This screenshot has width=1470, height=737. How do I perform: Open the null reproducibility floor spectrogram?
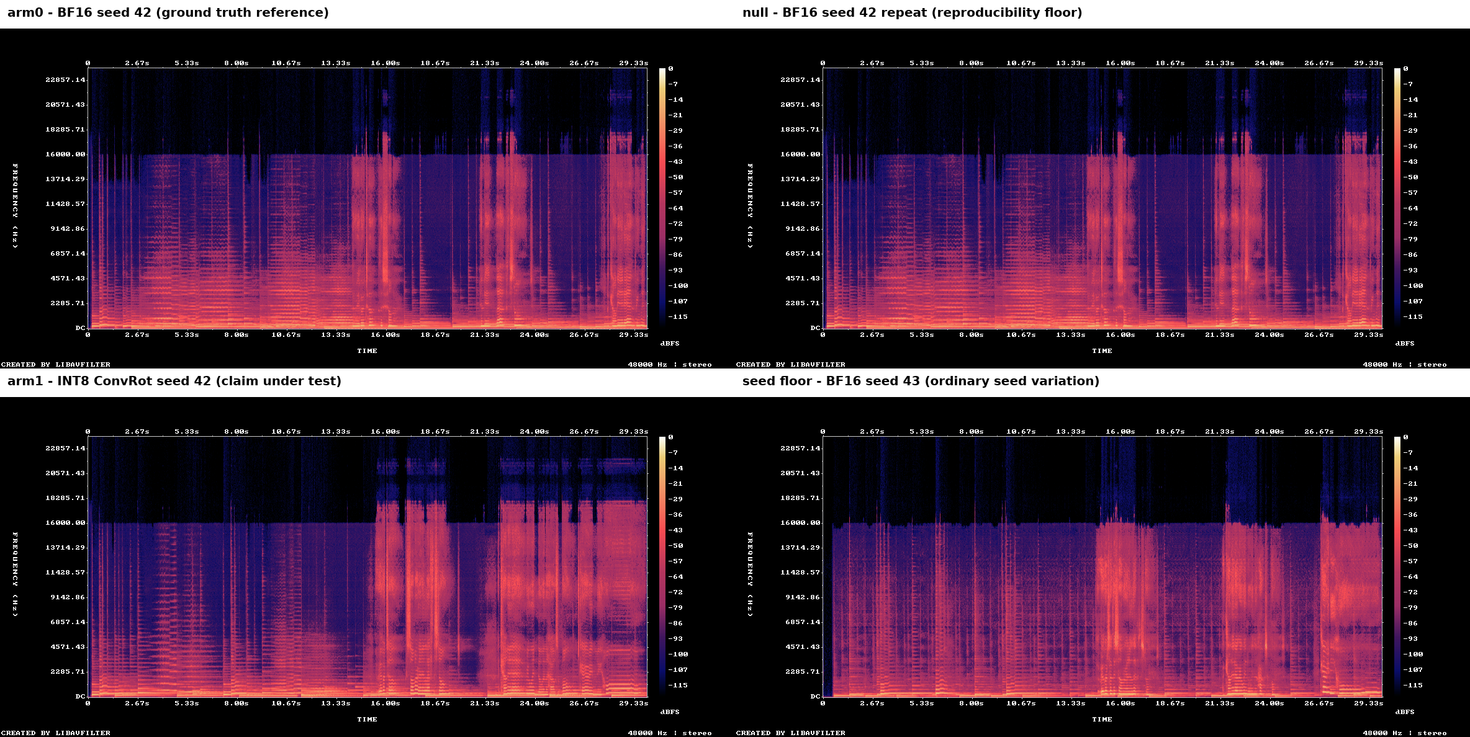[x=1102, y=198]
